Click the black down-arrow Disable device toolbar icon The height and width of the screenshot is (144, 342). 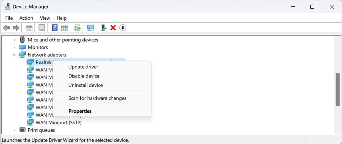click(123, 28)
